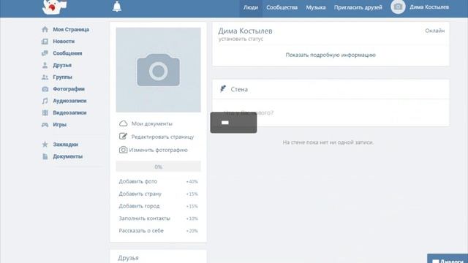The image size is (468, 263).
Task: Click установить статус under the name
Action: [241, 39]
